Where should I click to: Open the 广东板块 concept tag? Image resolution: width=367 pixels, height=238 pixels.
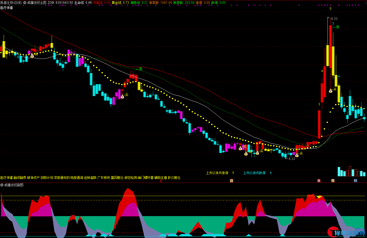tap(104, 178)
